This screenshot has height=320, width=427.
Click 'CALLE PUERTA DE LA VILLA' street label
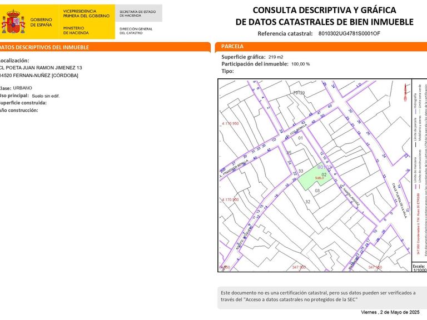[399, 200]
